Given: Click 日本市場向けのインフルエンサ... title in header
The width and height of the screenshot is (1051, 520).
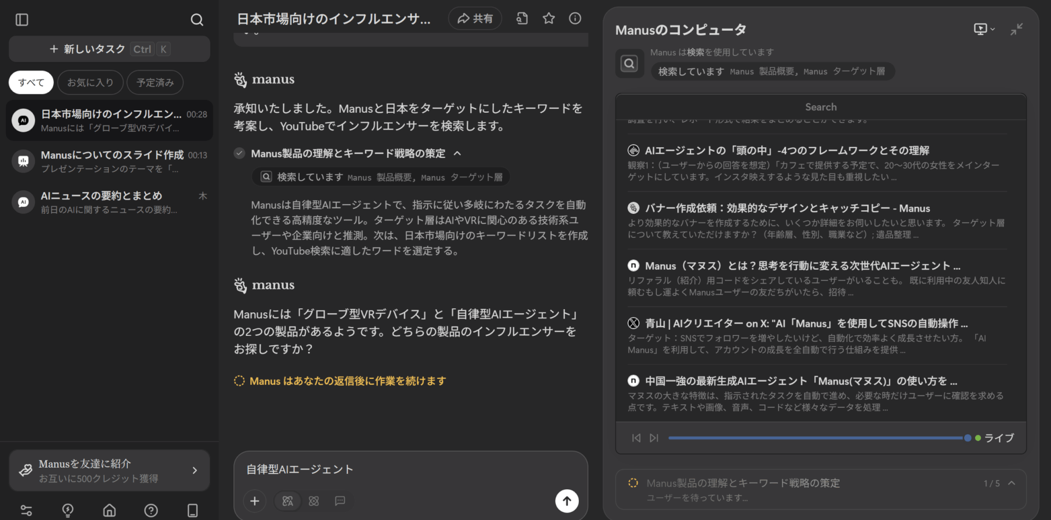Looking at the screenshot, I should [334, 19].
